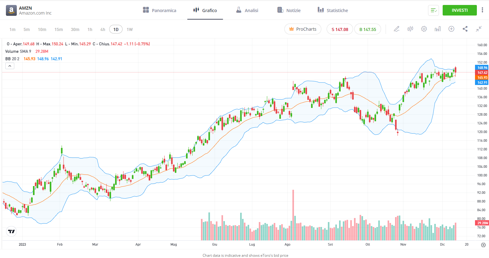
Task: Select the 30m timeframe
Action: click(x=75, y=29)
